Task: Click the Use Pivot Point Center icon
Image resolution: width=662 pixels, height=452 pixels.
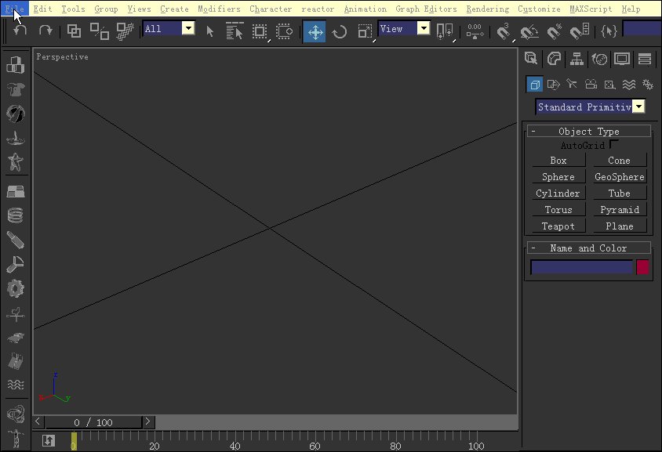Action: click(445, 31)
